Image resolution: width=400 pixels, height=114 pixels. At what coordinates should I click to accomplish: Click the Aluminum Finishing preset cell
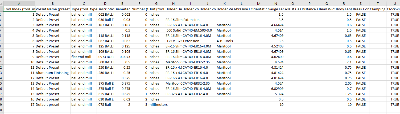tap(52, 73)
